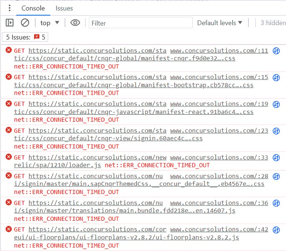Click the network icon next to the concursolutions.com/:42 link
The image size is (286, 251).
click(276, 230)
